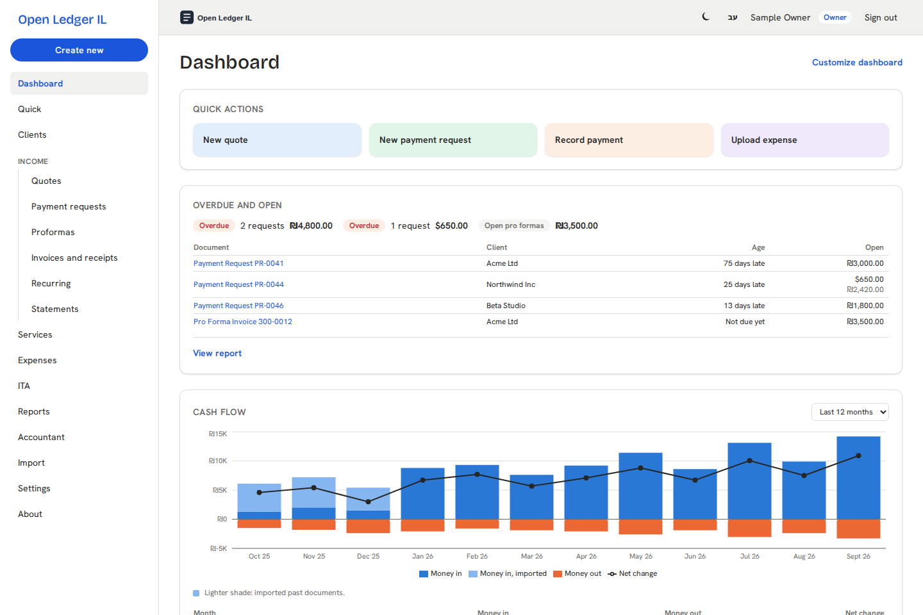Click the Open Ledger IL sidebar title

pyautogui.click(x=62, y=19)
